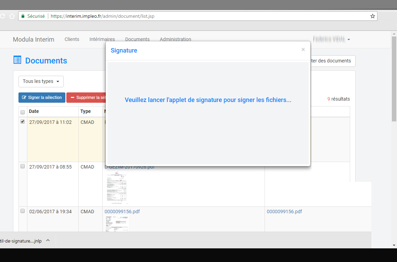Click the green secure padlock icon

(23, 16)
